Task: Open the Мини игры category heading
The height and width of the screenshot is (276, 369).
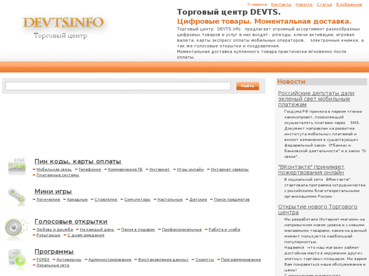Action: pos(53,191)
